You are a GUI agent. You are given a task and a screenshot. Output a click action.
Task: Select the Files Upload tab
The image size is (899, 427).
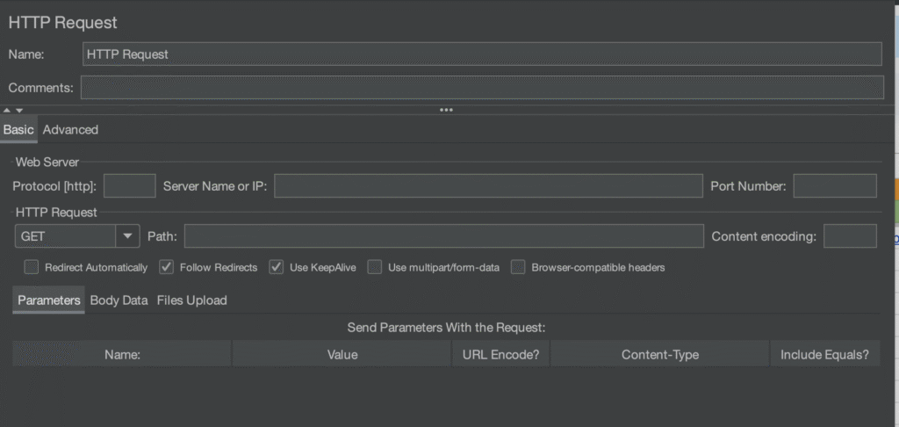191,300
